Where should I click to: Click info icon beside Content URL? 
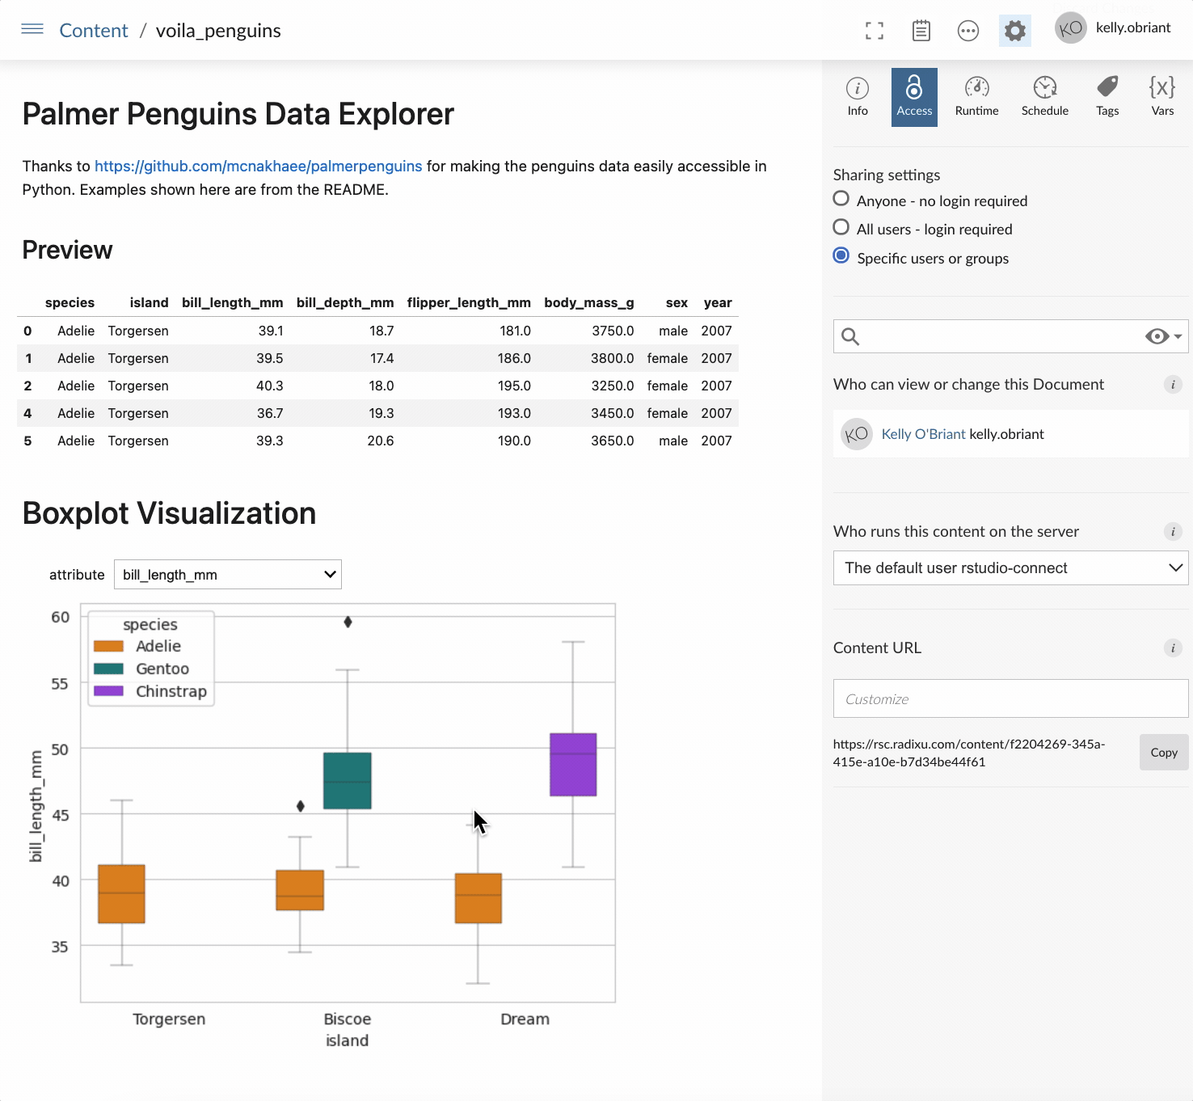pos(1172,648)
